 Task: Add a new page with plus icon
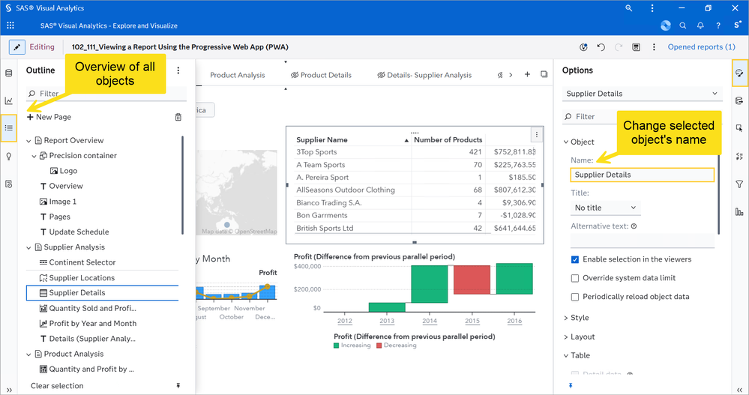pyautogui.click(x=527, y=74)
